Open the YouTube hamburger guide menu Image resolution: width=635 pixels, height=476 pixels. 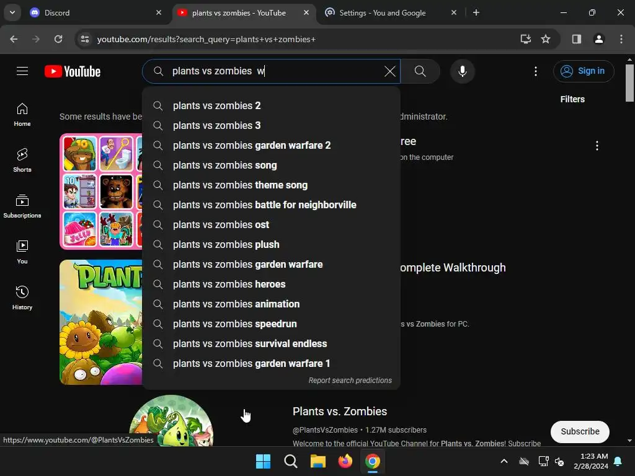[x=22, y=71]
